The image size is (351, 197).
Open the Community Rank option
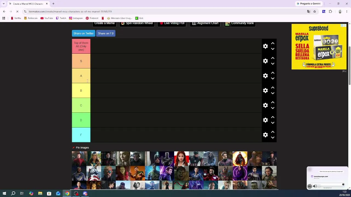(x=240, y=24)
